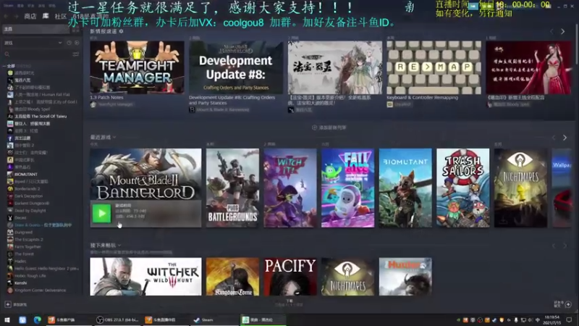Select Kingdom Come: Deliverance in sidebar
Image resolution: width=579 pixels, height=326 pixels.
pyautogui.click(x=41, y=291)
